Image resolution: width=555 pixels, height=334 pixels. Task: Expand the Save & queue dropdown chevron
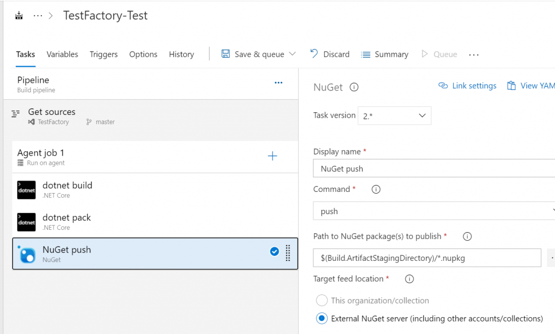(292, 54)
